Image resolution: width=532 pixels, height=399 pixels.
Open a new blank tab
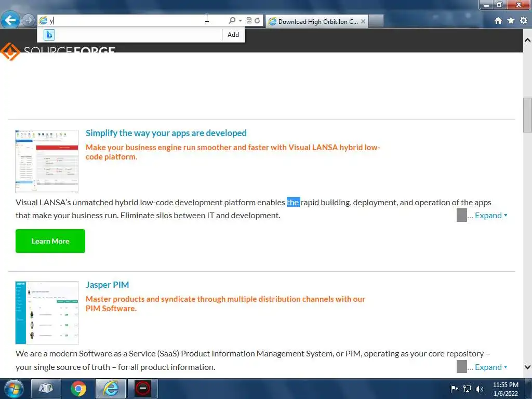click(x=376, y=21)
